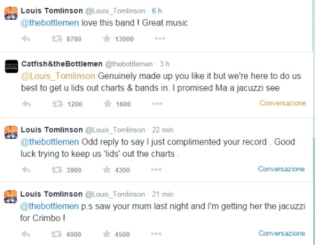Reply to the 'Odd reply to say' tweet
Image resolution: width=315 pixels, height=245 pixels.
26,169
